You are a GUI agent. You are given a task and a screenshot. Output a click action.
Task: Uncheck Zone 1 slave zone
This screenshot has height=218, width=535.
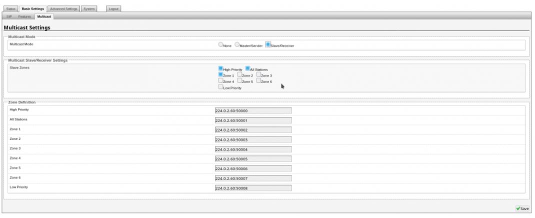click(x=220, y=75)
